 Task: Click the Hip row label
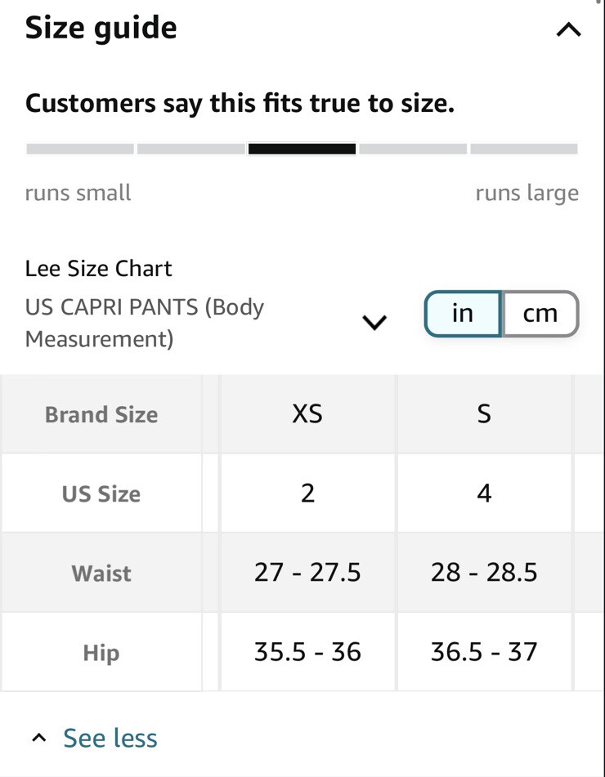[101, 652]
